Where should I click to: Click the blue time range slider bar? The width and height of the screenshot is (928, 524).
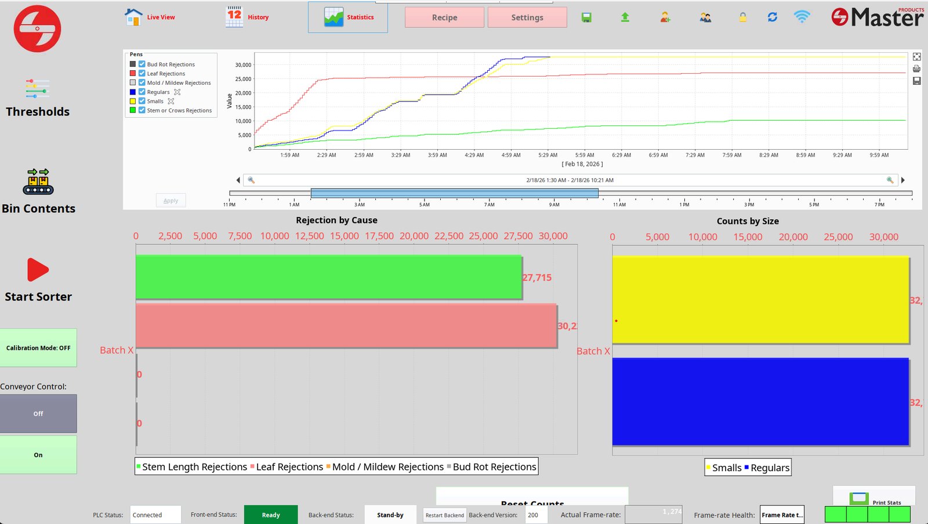tap(454, 193)
